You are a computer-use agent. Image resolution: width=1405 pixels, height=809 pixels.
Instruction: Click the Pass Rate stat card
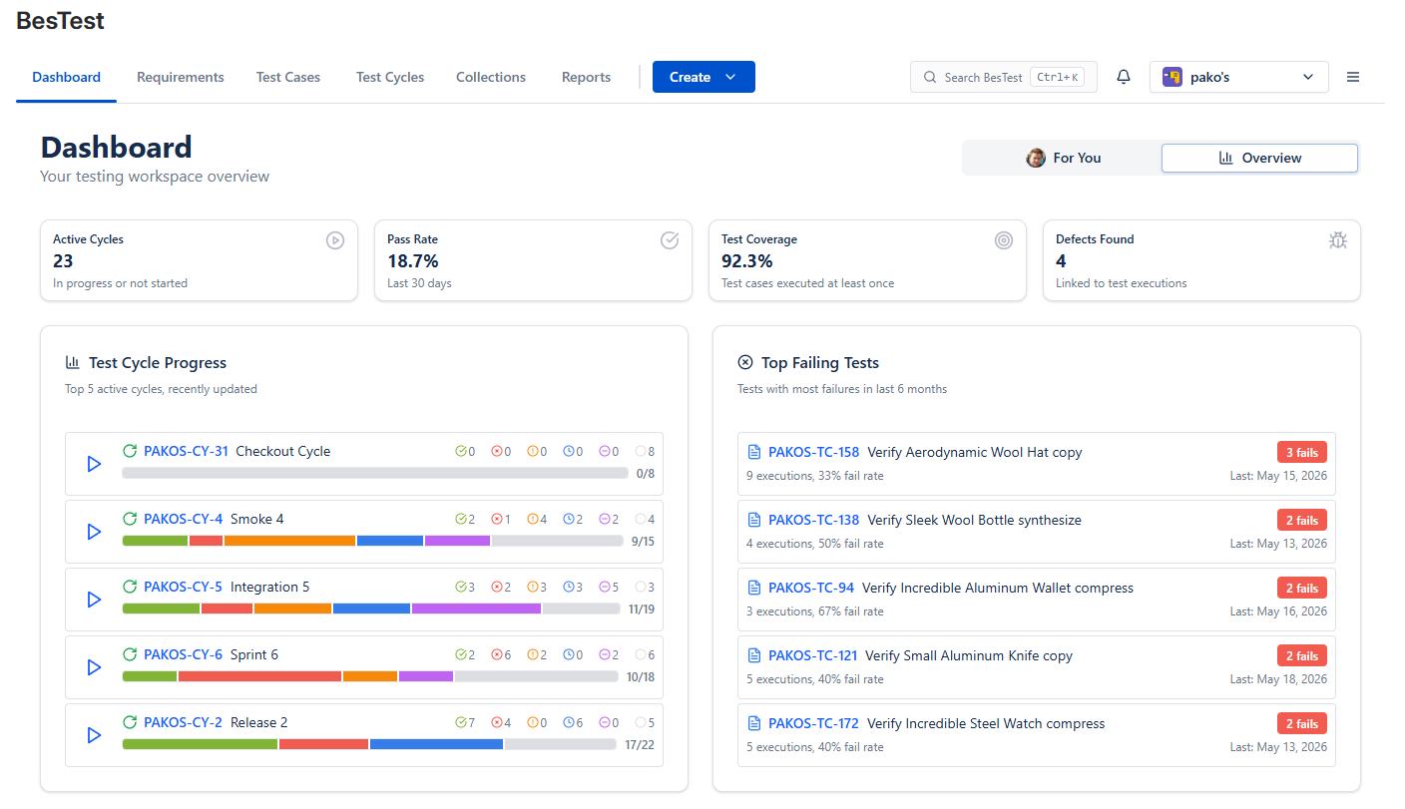coord(533,260)
